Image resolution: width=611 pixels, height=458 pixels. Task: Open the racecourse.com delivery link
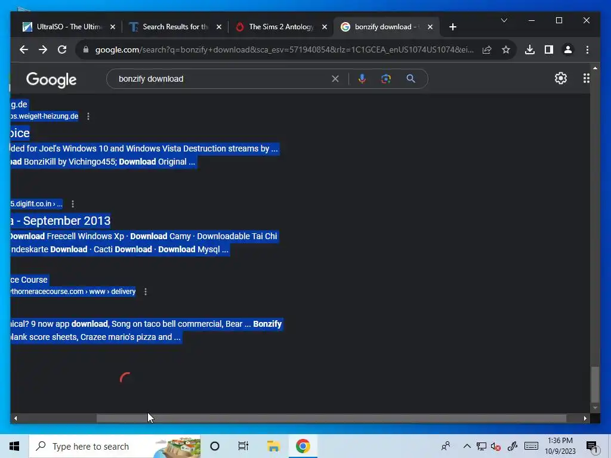click(x=73, y=291)
